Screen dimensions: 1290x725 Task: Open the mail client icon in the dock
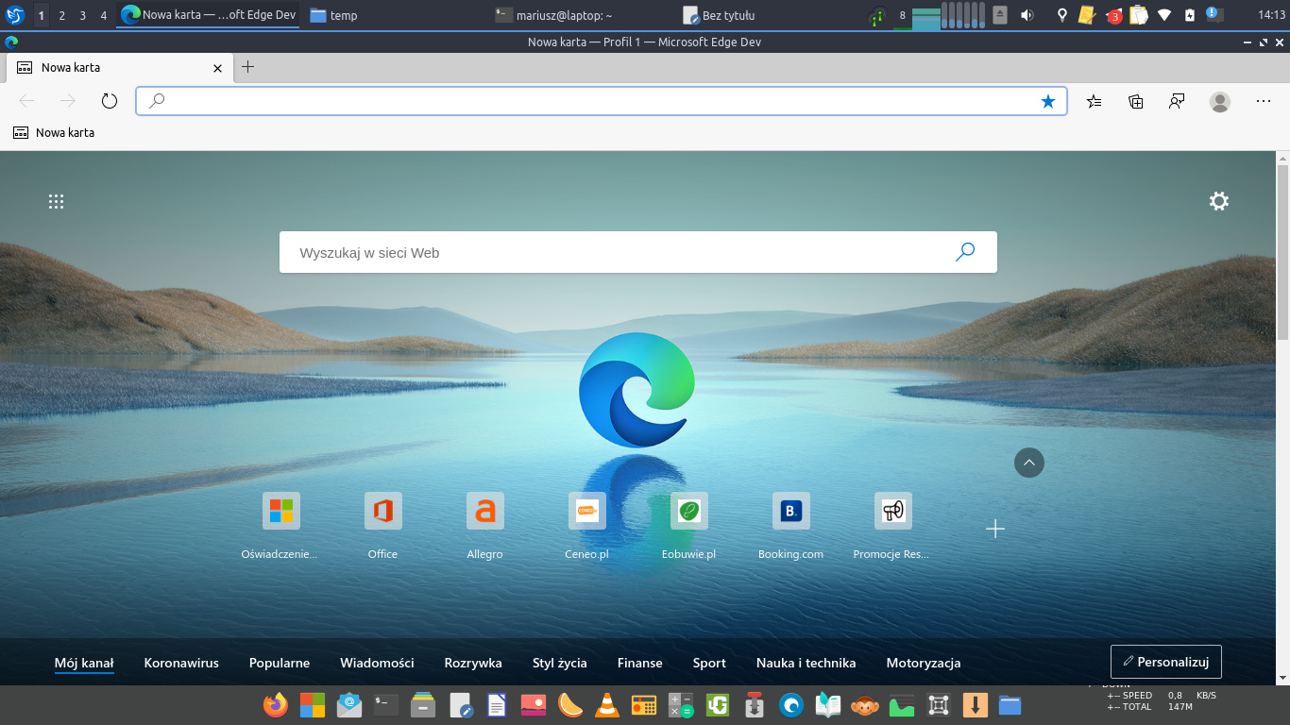tap(349, 704)
